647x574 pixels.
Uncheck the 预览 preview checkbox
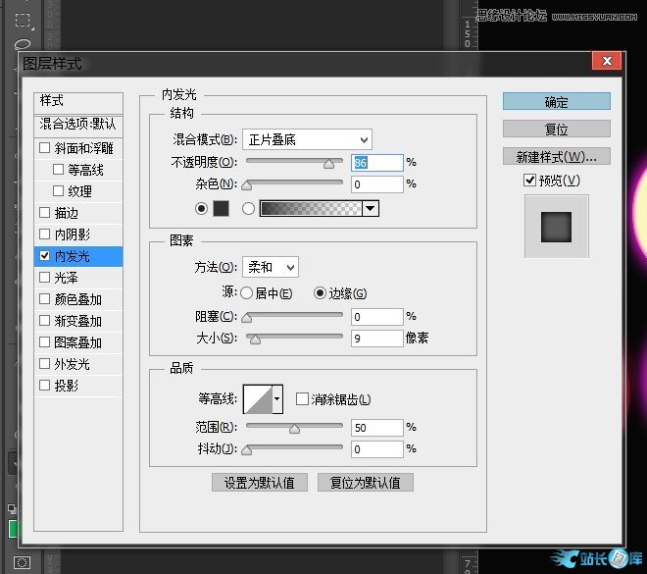click(x=529, y=180)
